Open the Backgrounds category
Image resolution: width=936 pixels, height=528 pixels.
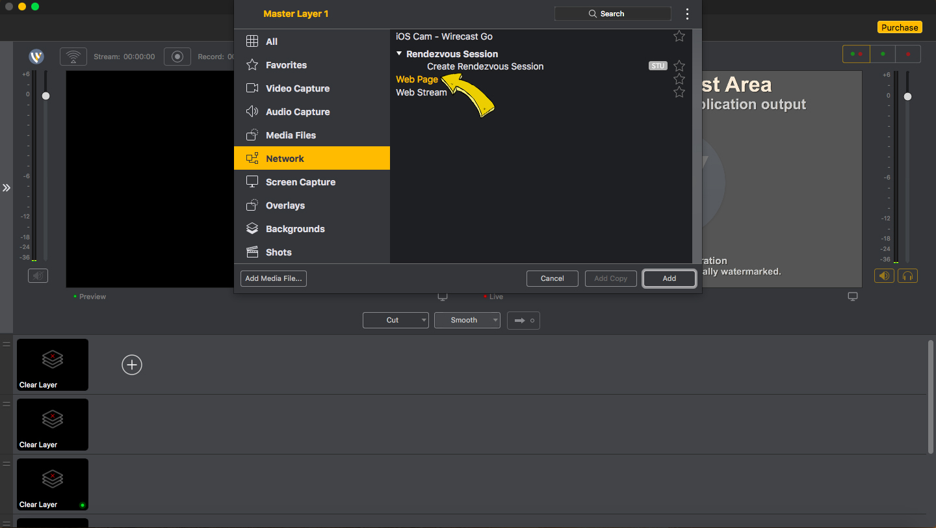pos(312,229)
